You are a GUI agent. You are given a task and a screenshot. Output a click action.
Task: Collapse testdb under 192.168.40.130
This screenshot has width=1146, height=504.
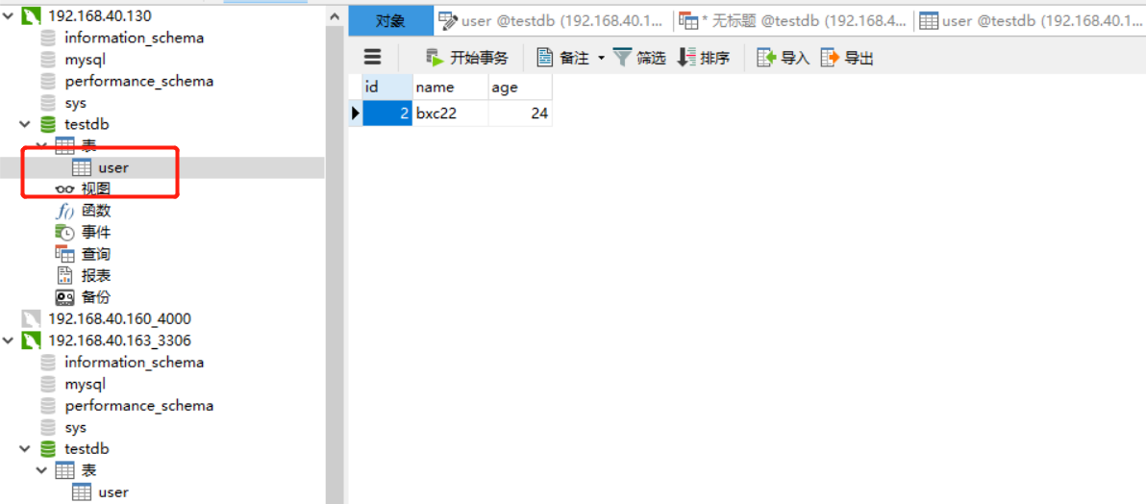click(x=25, y=124)
